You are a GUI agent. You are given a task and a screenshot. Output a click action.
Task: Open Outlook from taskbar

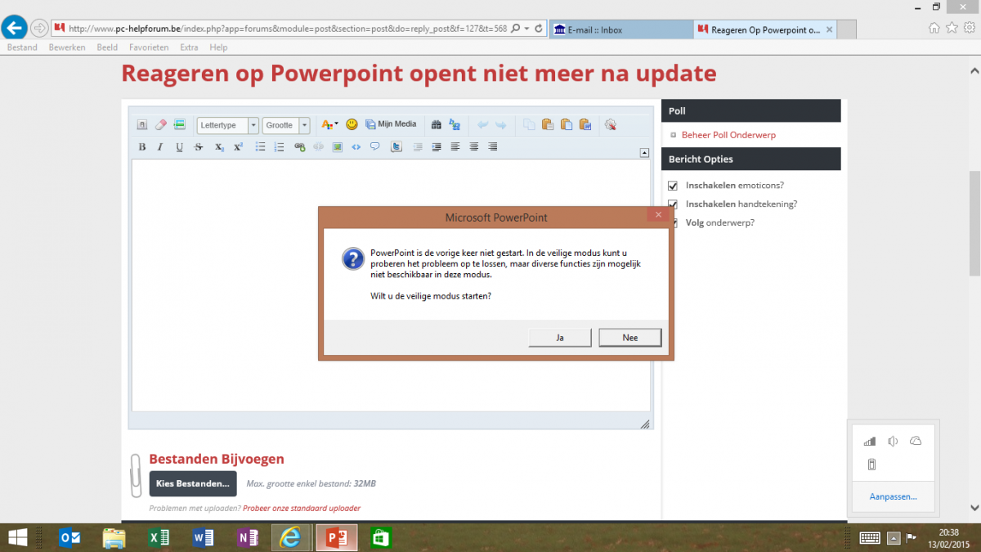pos(69,537)
